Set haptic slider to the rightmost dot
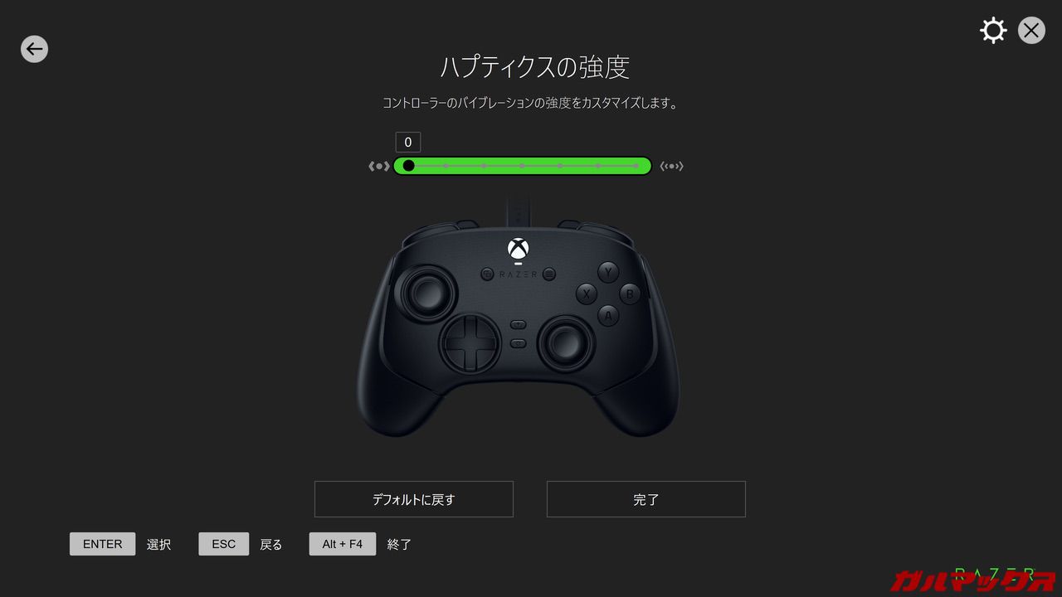Screen dimensions: 1062x597 tap(636, 166)
